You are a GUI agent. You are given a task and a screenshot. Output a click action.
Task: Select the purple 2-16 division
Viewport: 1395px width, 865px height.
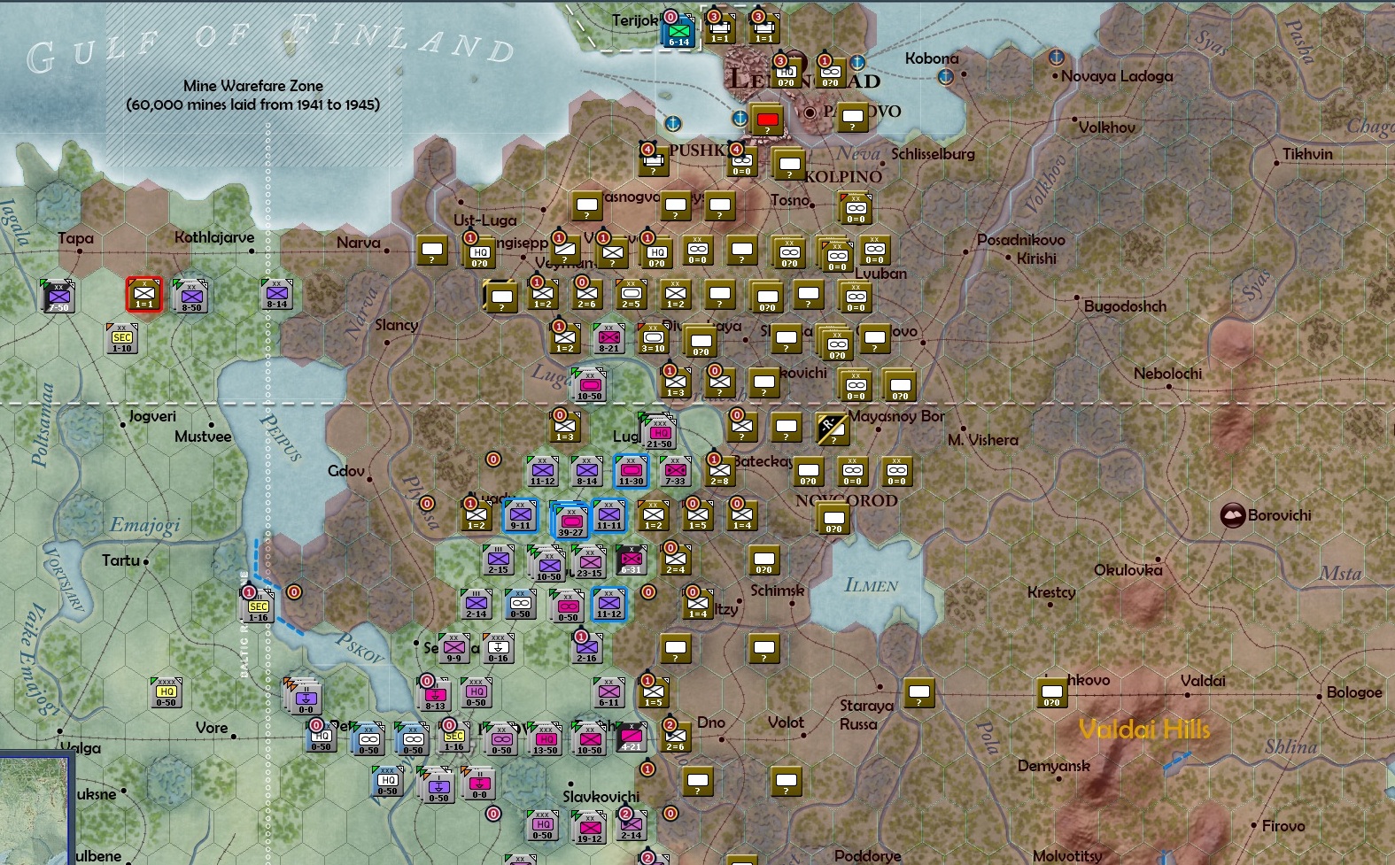point(586,648)
